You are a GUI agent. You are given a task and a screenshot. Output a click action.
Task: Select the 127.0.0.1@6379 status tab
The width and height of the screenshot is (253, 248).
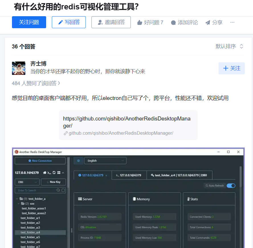click(x=92, y=175)
